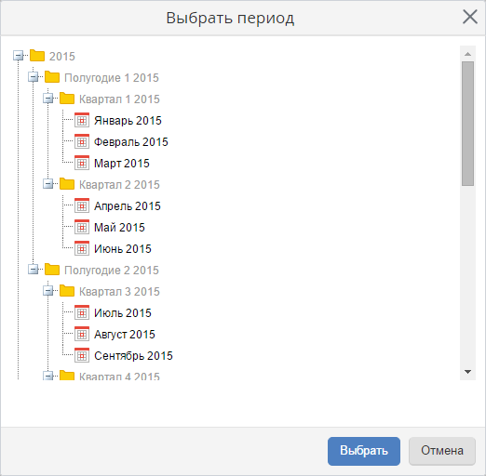
Task: Select the Сентябрь 2015 period
Action: [133, 356]
